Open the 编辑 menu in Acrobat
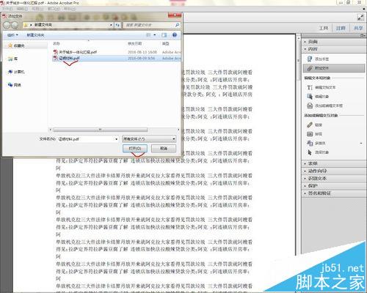The height and width of the screenshot is (293, 367). point(22,9)
